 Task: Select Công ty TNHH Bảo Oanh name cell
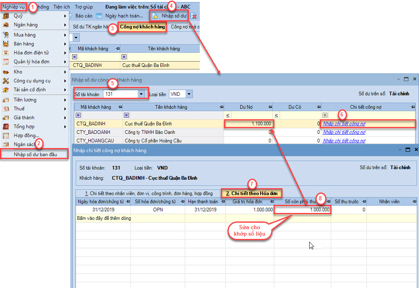pyautogui.click(x=173, y=132)
